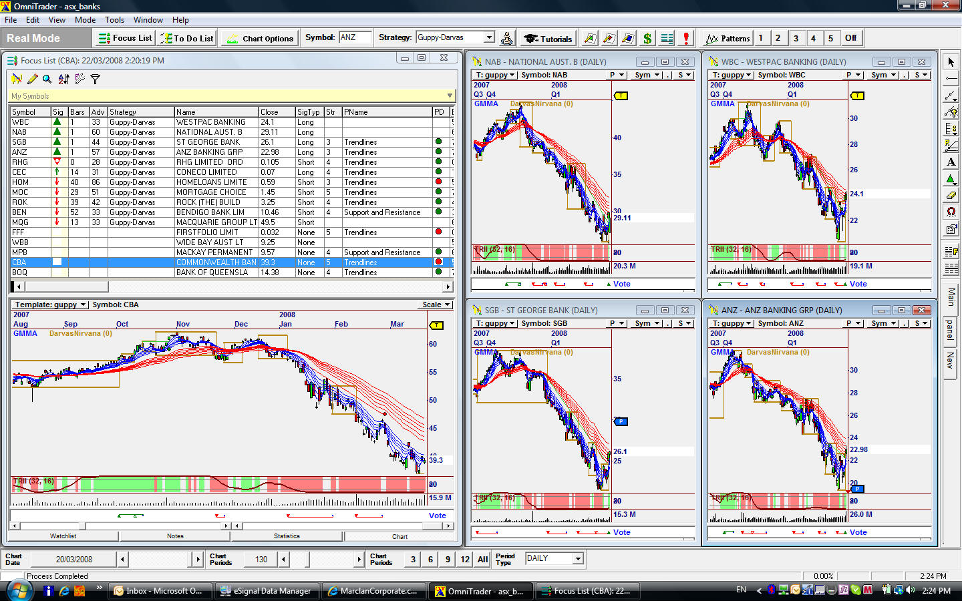Image resolution: width=962 pixels, height=601 pixels.
Task: Expand the My Symbols list dropdown
Action: (x=450, y=95)
